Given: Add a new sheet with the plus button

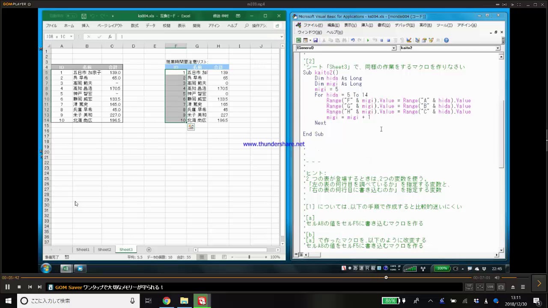Looking at the screenshot, I should 149,249.
